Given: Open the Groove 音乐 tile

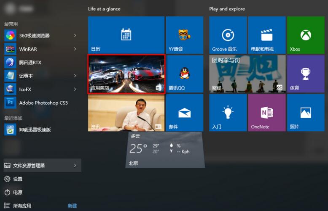Looking at the screenshot, I should point(228,35).
